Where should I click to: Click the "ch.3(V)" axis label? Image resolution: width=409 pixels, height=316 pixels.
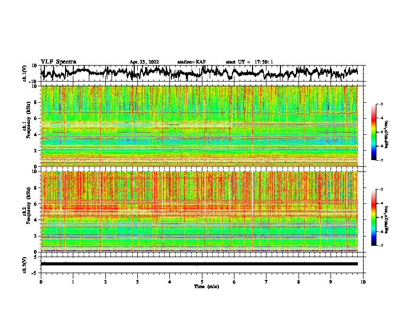(x=25, y=265)
